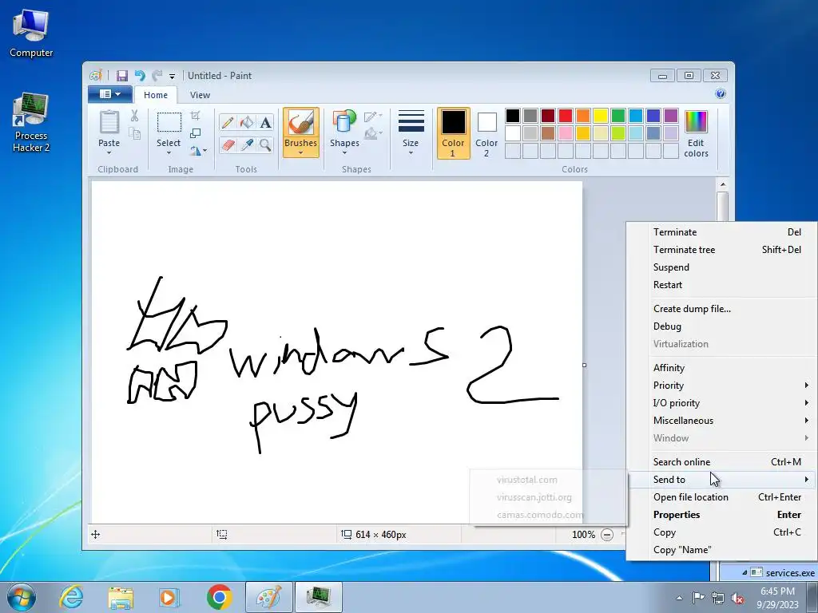The image size is (818, 613).
Task: Click the Undo arrow in title bar
Action: pos(139,76)
